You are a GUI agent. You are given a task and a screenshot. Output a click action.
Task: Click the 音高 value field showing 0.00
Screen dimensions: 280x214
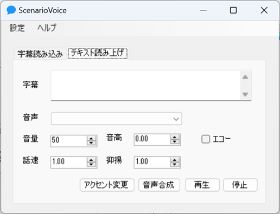tap(152, 139)
